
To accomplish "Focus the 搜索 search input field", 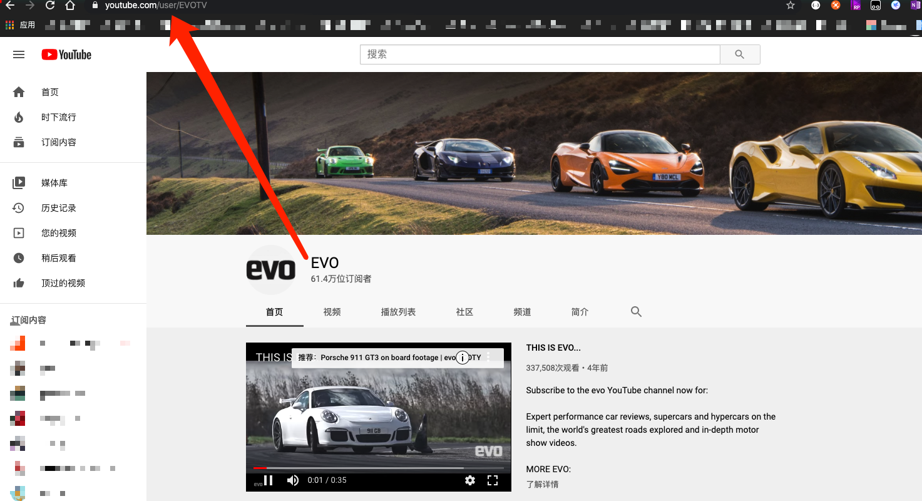I will (x=540, y=54).
